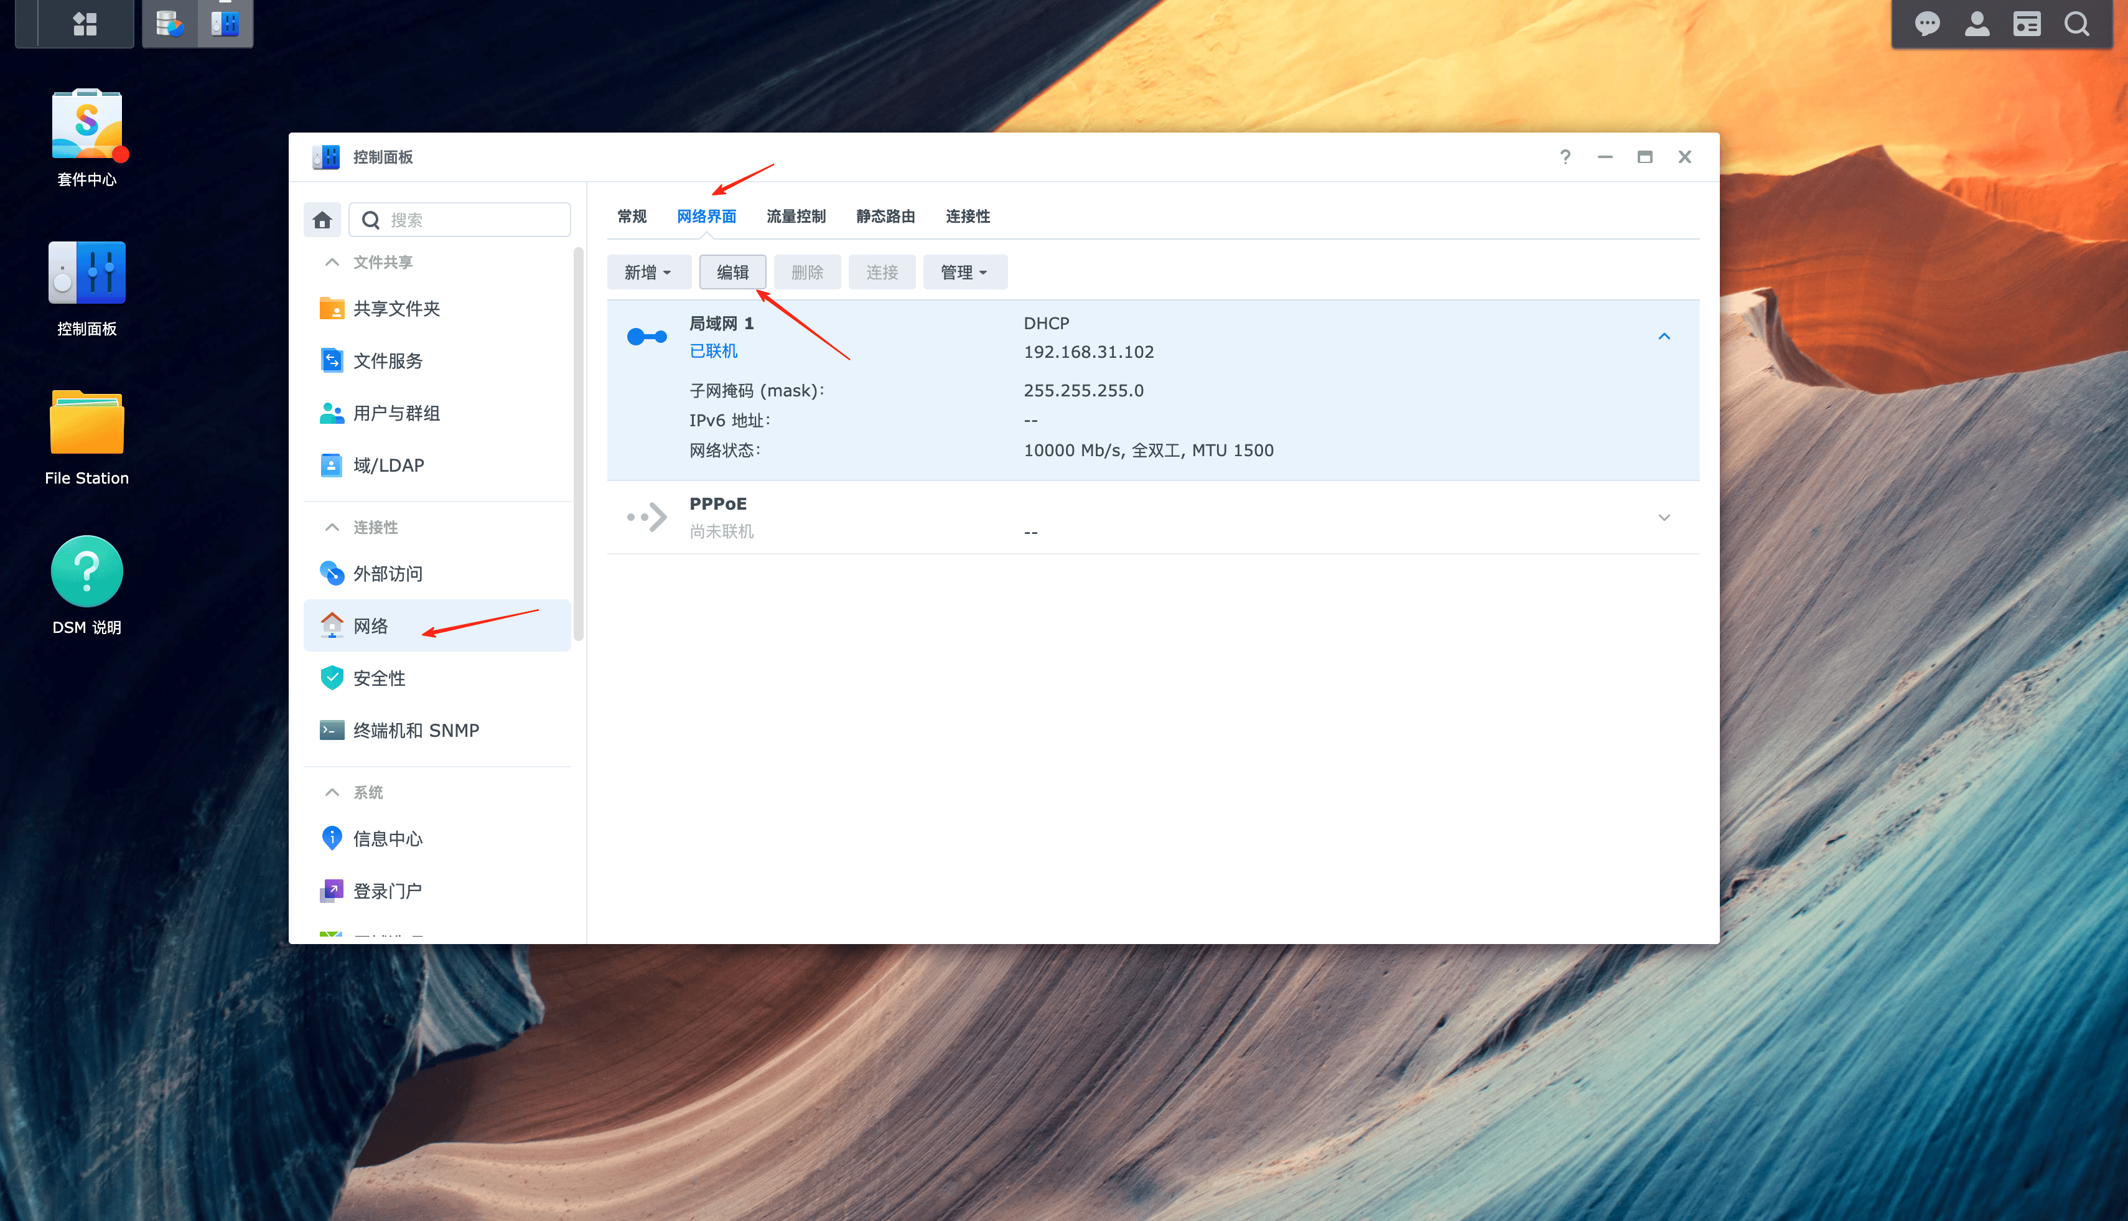Collapse the 局域网 1 details chevron
2128x1221 pixels.
click(1663, 336)
